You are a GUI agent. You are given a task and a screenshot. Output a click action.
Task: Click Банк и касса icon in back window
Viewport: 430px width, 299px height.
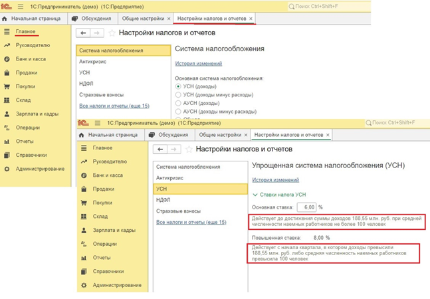[x=7, y=59]
